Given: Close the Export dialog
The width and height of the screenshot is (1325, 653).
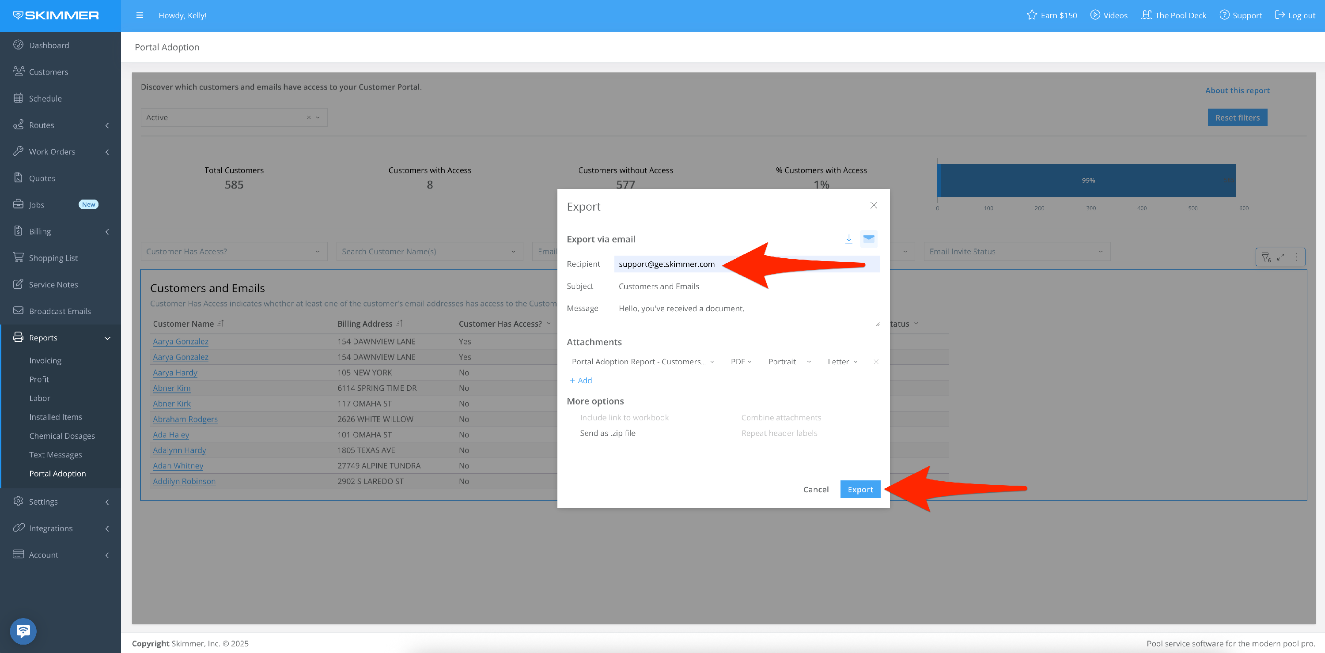Looking at the screenshot, I should click(873, 206).
